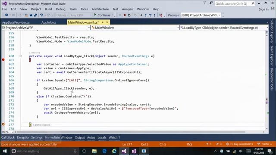This screenshot has width=276, height=155.
Task: Click the Save file toolbar icon
Action: (x=31, y=15)
